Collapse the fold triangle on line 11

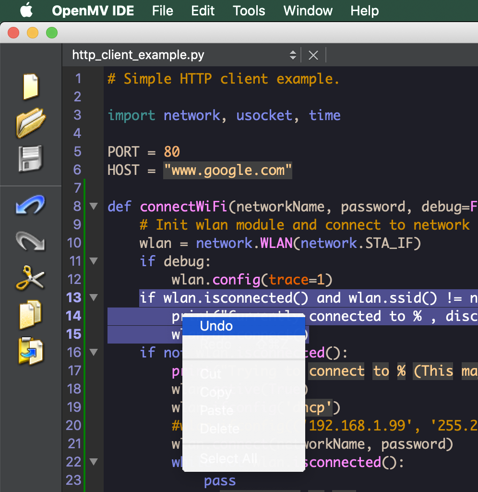pyautogui.click(x=94, y=261)
